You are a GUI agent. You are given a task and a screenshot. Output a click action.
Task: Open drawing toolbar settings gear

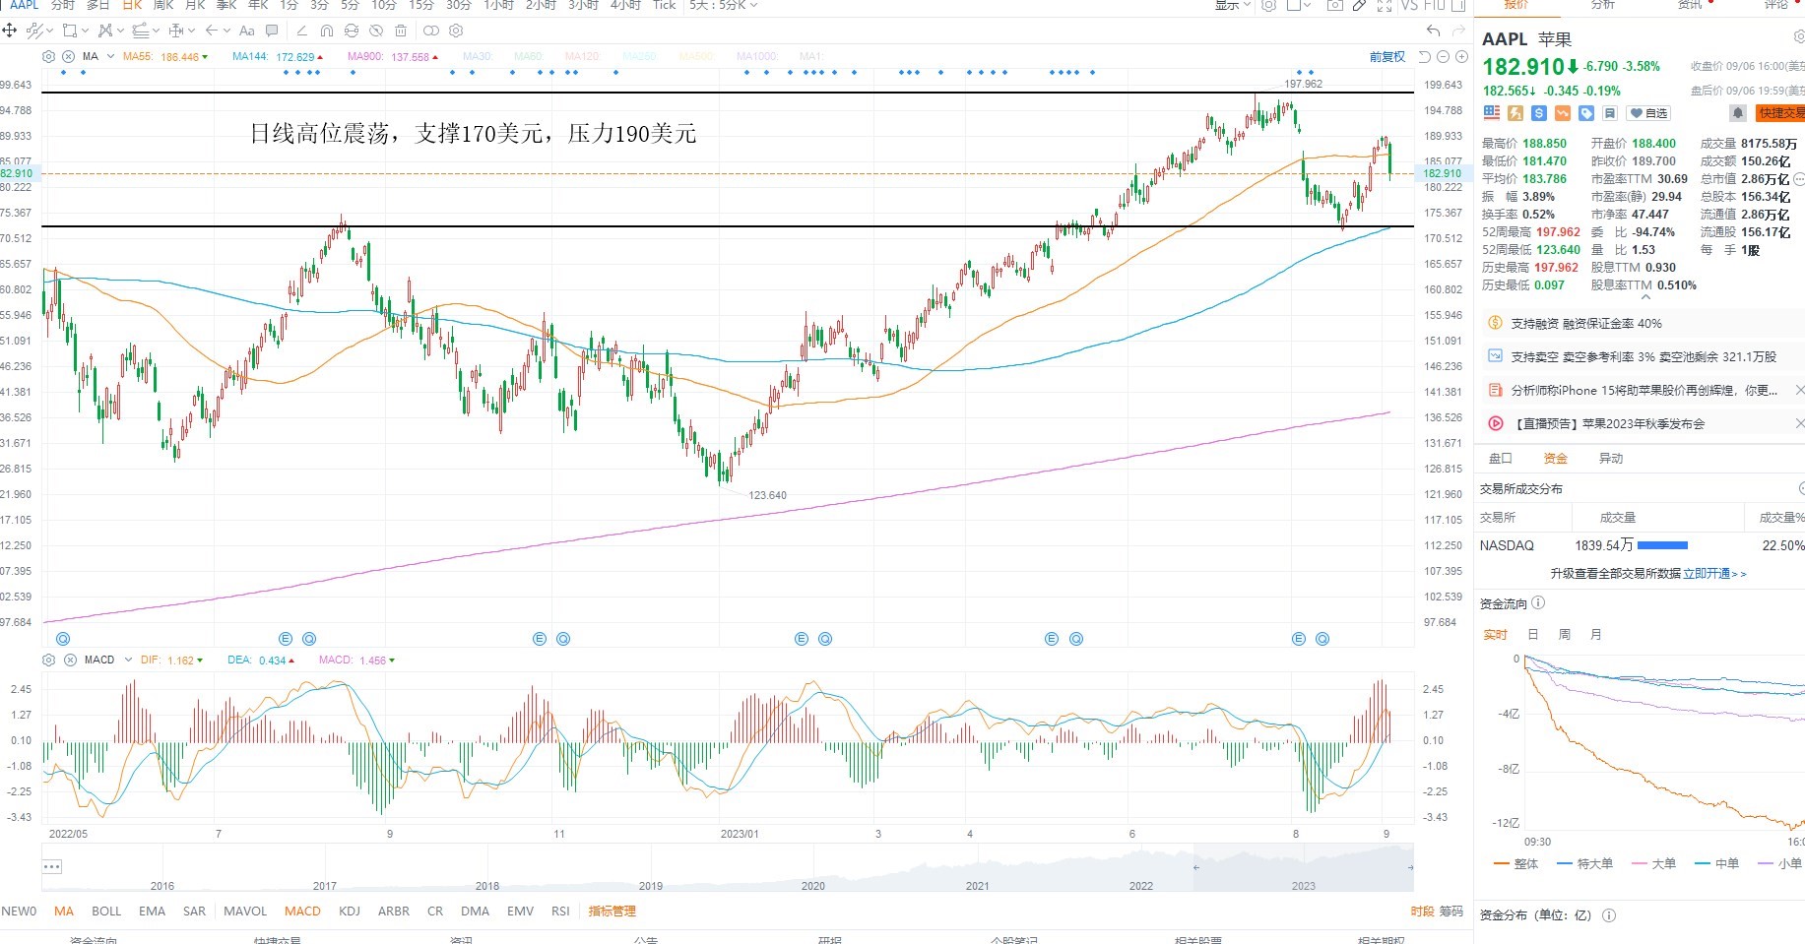pyautogui.click(x=456, y=31)
